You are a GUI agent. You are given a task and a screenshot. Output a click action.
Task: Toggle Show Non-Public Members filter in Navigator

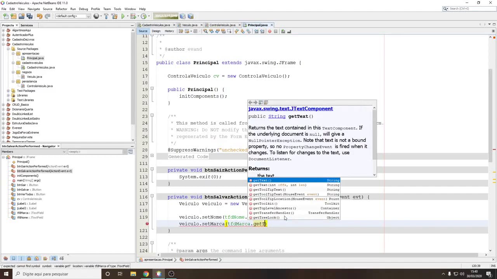pyautogui.click(x=29, y=258)
